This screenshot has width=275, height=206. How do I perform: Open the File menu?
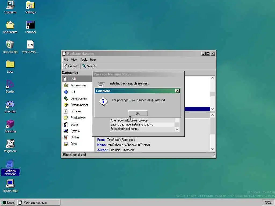point(66,60)
